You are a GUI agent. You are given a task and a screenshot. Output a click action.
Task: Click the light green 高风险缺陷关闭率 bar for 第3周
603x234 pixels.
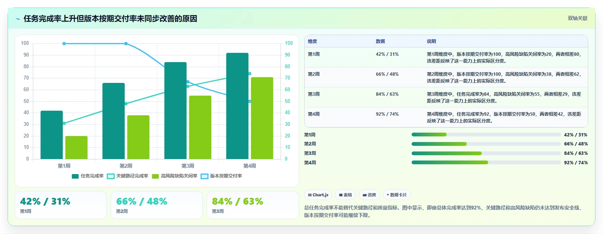pos(200,127)
